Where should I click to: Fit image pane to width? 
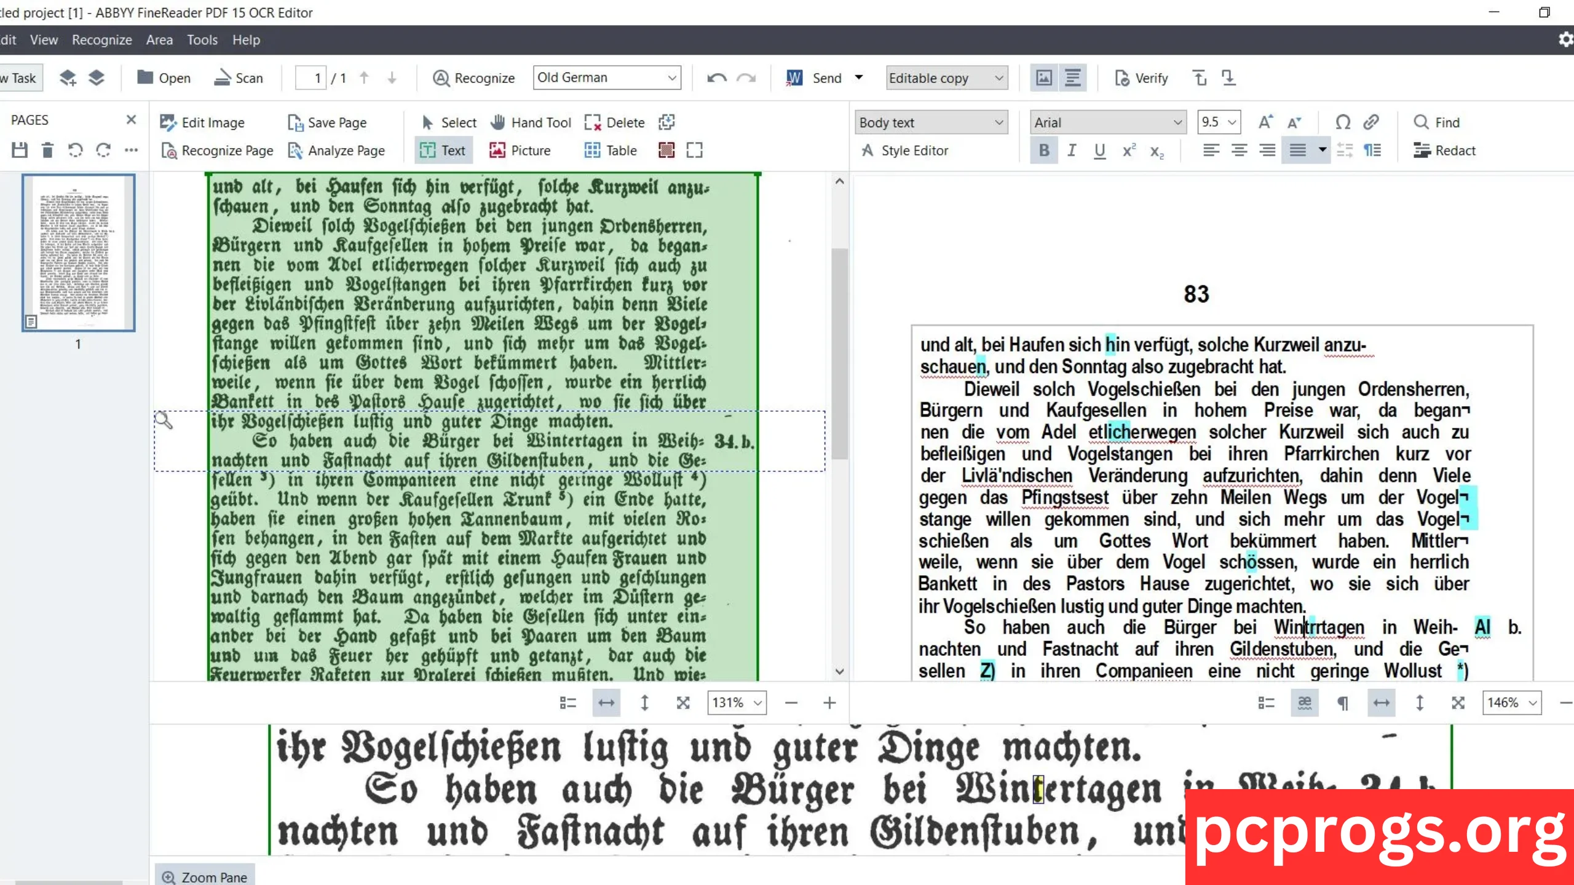606,702
